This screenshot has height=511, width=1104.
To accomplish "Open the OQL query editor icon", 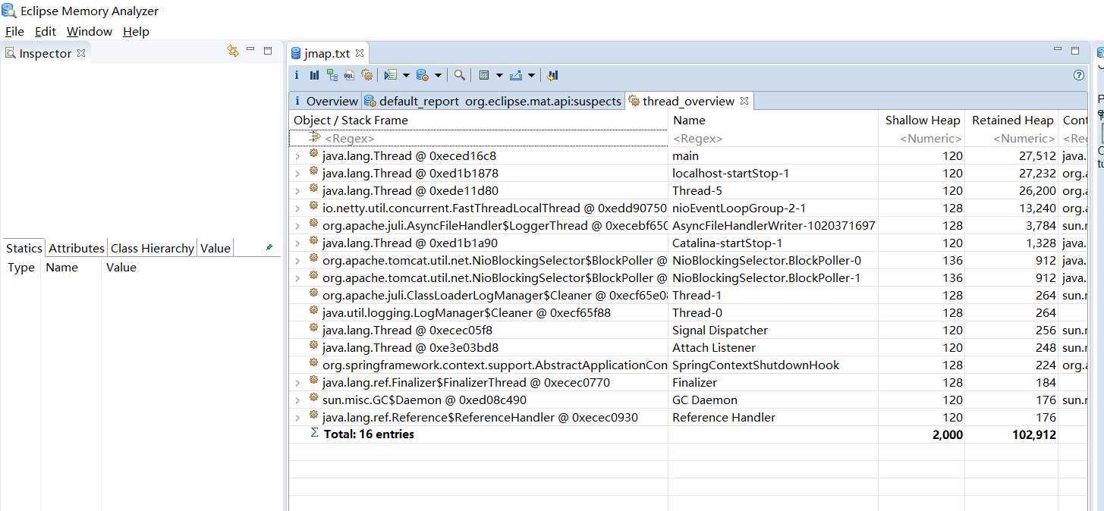I will coord(349,75).
